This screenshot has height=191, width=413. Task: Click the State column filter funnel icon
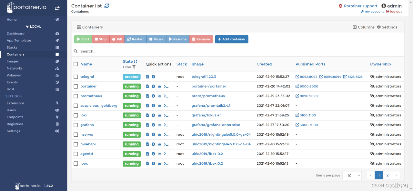click(134, 67)
